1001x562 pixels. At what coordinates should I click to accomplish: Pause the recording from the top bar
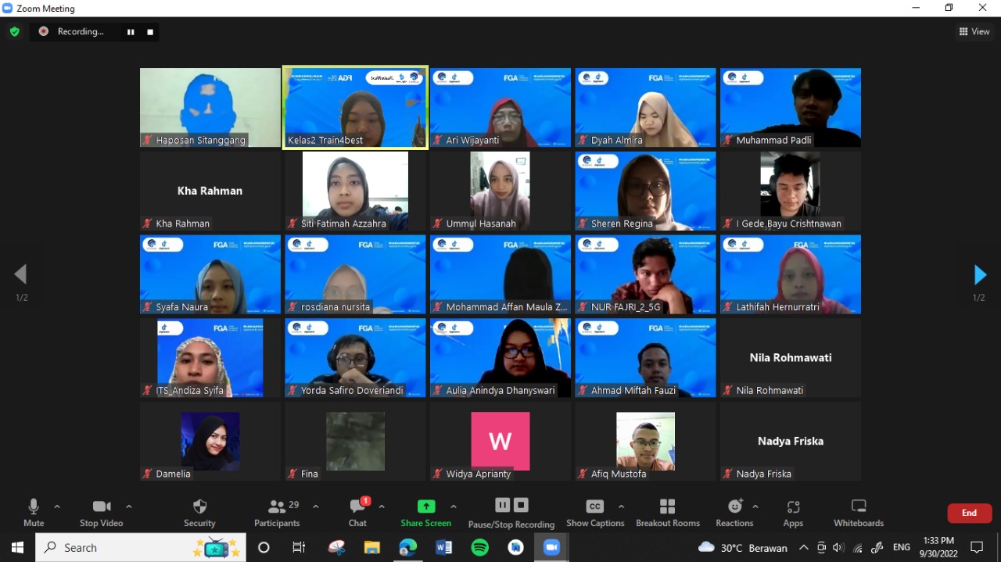131,32
